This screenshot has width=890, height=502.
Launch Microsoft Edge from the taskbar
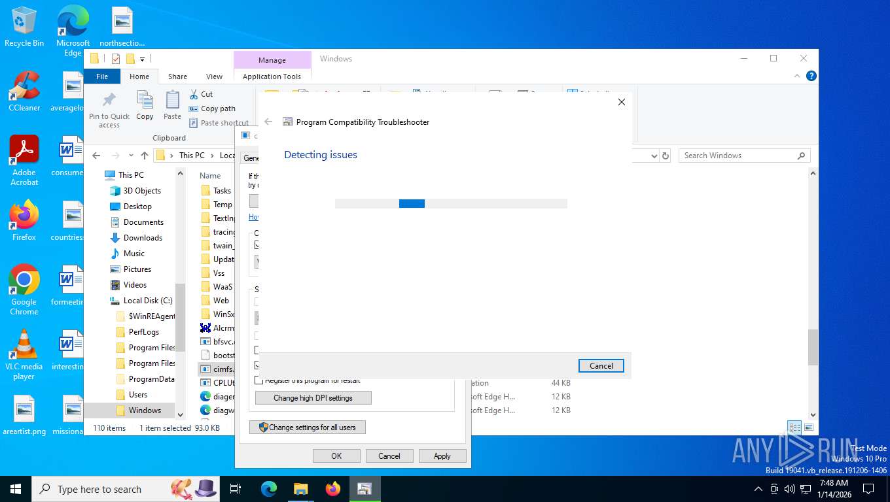[268, 489]
